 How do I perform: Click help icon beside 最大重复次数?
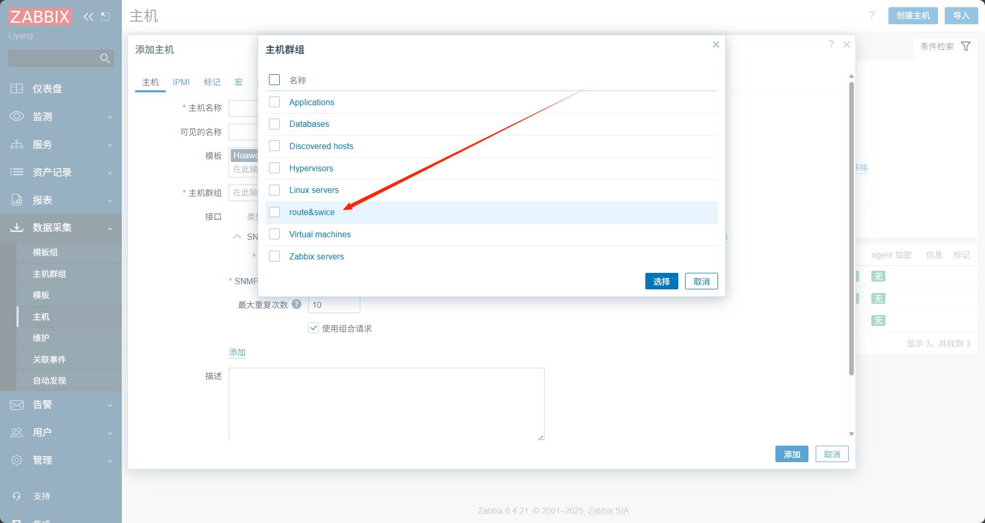296,304
